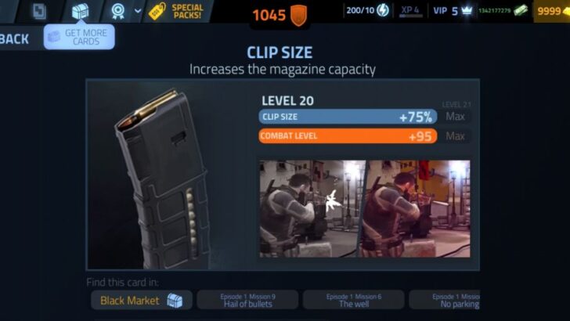The width and height of the screenshot is (570, 321).
Task: Open the treasure chest crate icon
Action: 81,11
